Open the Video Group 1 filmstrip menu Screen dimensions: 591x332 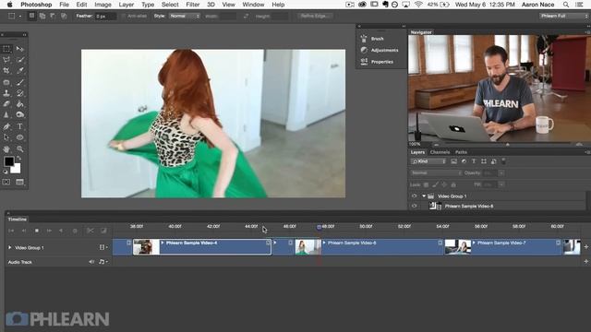(103, 248)
